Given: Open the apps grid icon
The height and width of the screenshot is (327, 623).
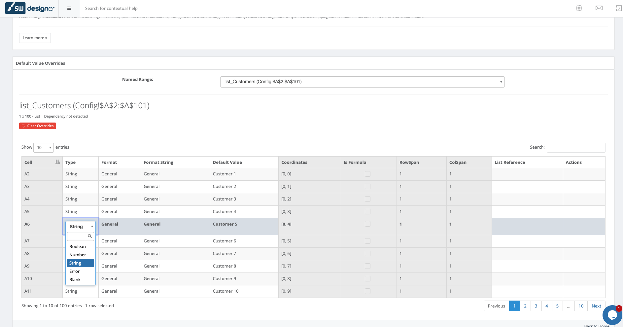Looking at the screenshot, I should click(x=579, y=8).
